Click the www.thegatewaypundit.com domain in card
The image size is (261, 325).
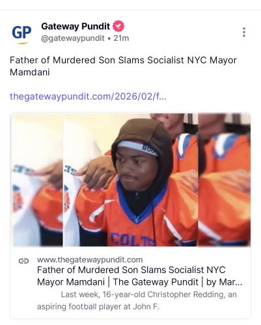click(x=90, y=259)
